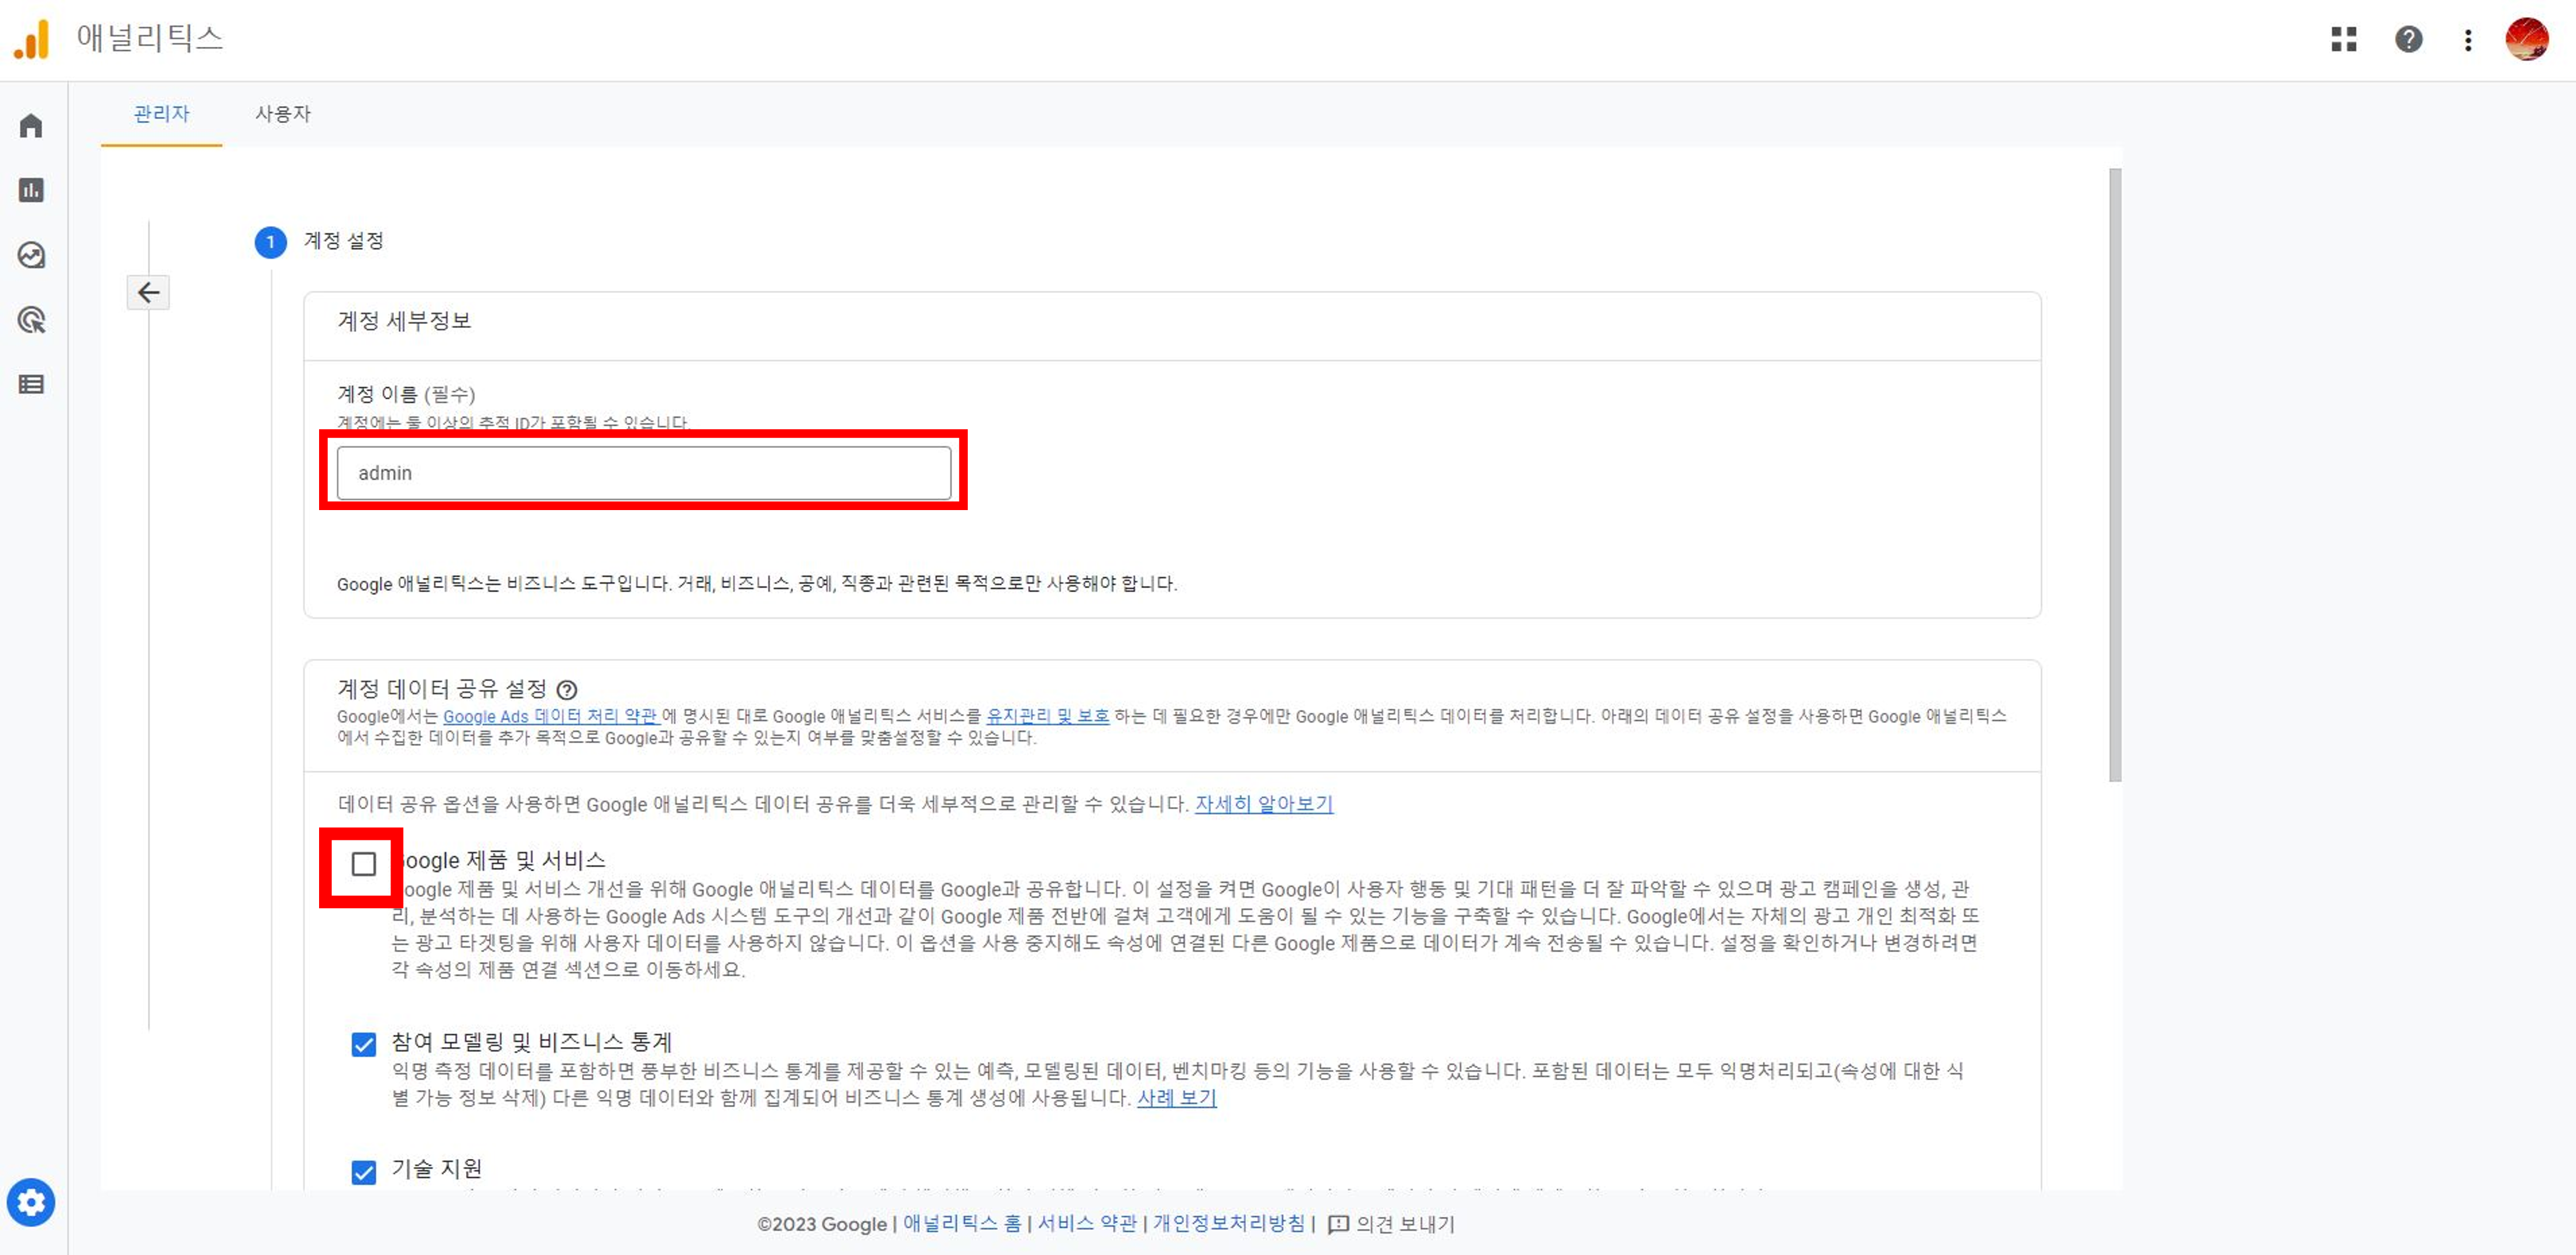Viewport: 2576px width, 1255px height.
Task: Open the Google Ads 데이터 처리 약관 link
Action: [550, 716]
